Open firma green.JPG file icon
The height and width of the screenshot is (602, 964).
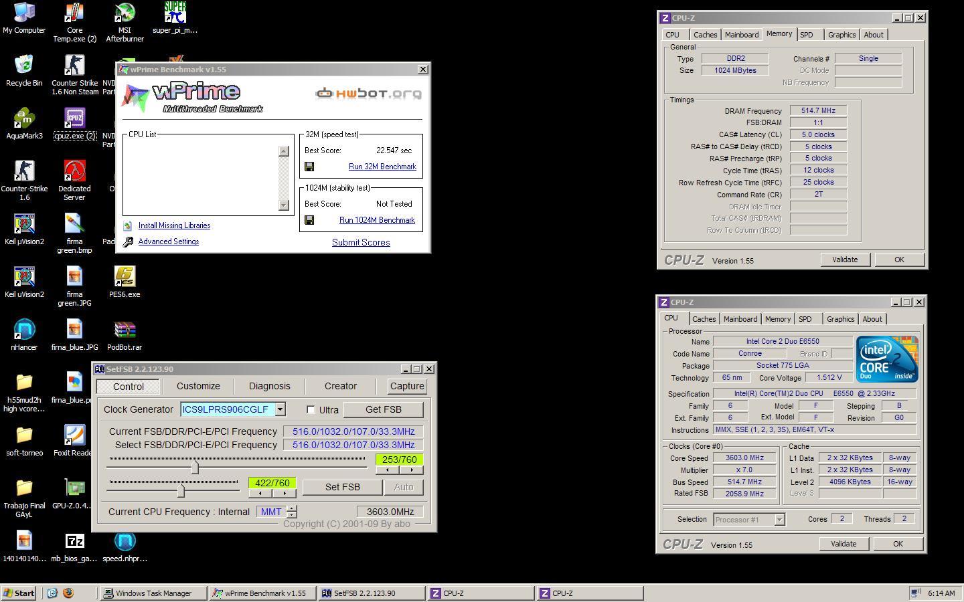pos(74,286)
